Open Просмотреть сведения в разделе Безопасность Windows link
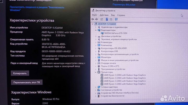Viewport: 188px width, 105px height. point(37,9)
